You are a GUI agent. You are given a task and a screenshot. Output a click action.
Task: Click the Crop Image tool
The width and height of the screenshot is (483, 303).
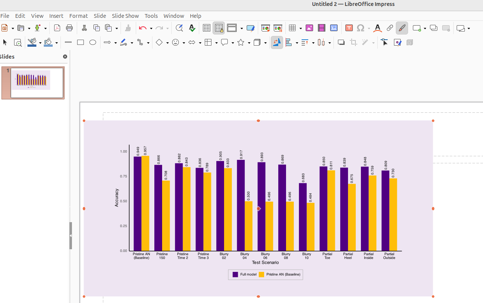point(354,42)
